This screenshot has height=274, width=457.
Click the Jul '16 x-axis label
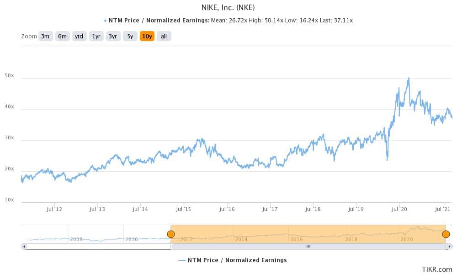227,209
